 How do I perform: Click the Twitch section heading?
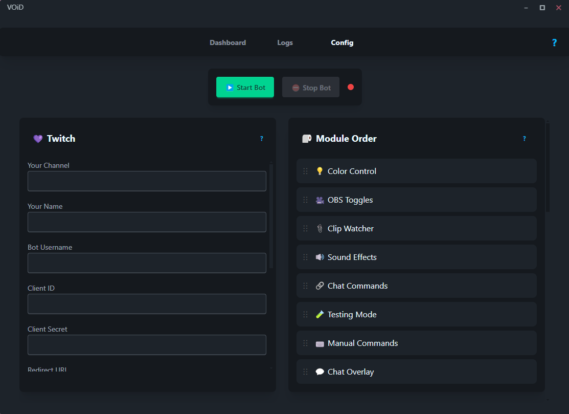(61, 139)
